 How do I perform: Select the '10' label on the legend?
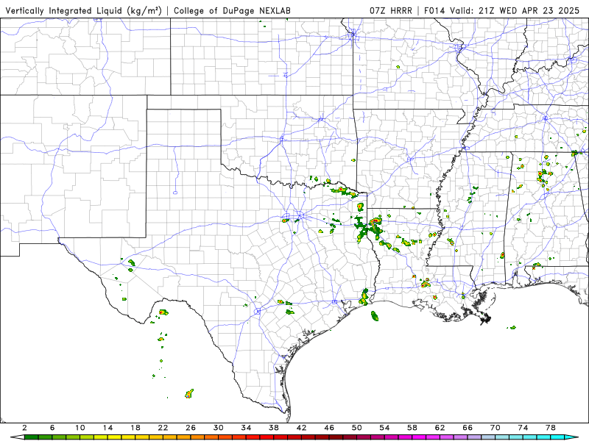point(80,428)
